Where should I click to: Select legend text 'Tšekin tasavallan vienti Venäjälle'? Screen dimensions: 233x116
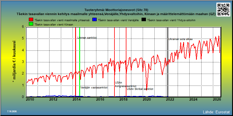(118, 20)
